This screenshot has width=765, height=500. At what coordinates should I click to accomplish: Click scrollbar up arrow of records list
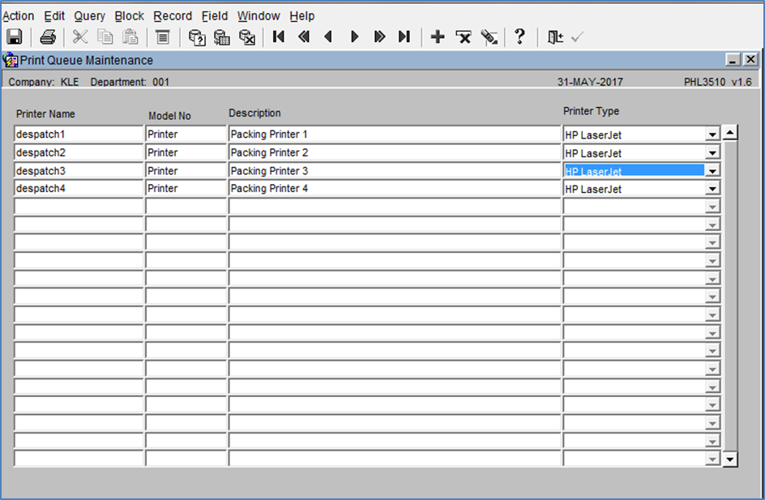(x=730, y=132)
